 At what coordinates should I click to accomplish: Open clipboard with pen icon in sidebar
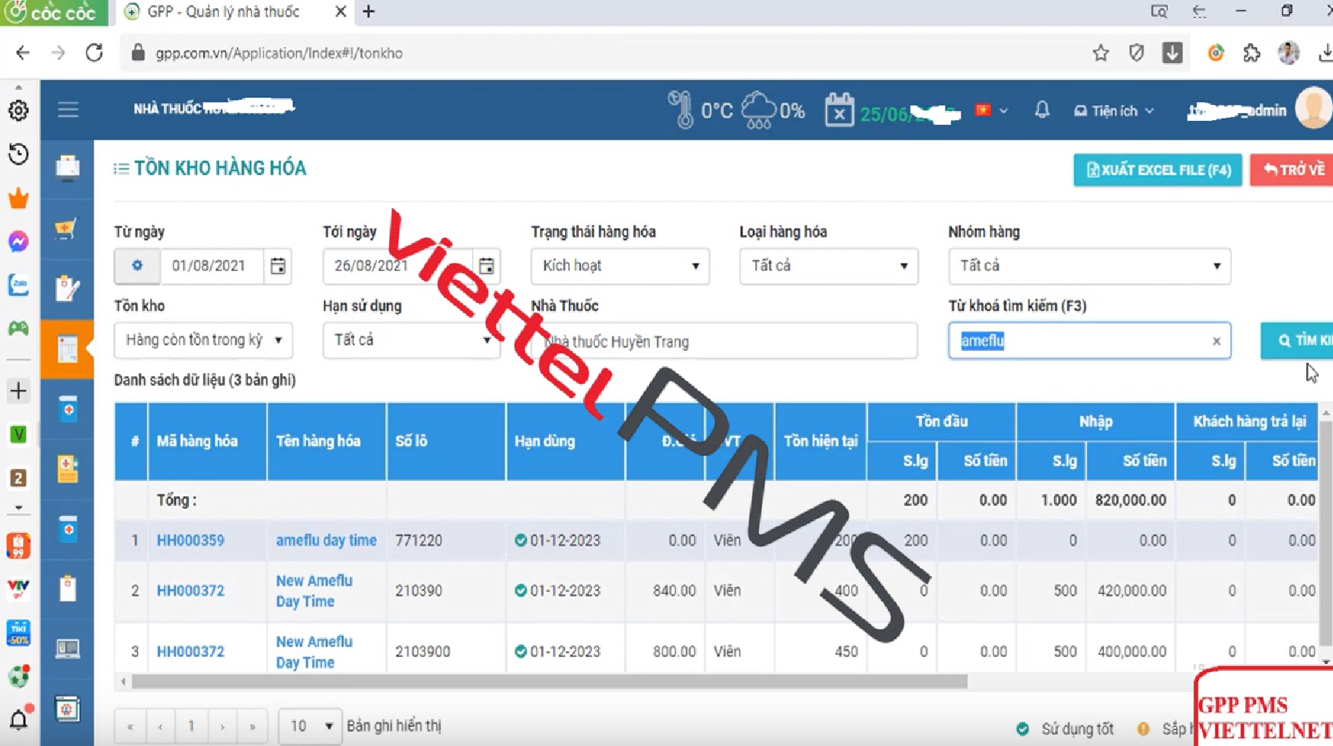click(x=68, y=288)
